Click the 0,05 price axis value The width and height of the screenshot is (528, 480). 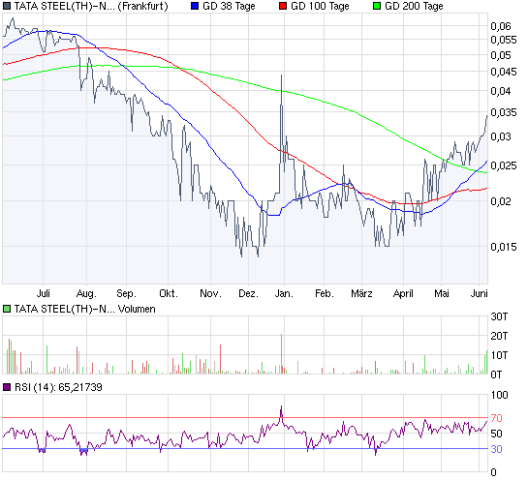coord(500,55)
